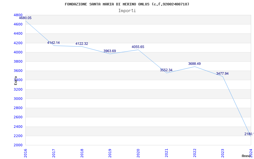Click the 3963.69 data label

(110, 51)
